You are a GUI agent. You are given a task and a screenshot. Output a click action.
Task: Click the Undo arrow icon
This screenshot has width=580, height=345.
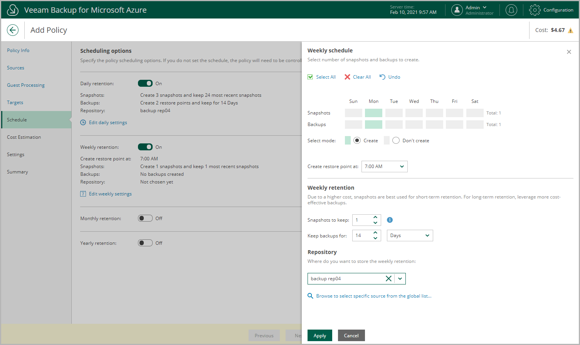382,77
